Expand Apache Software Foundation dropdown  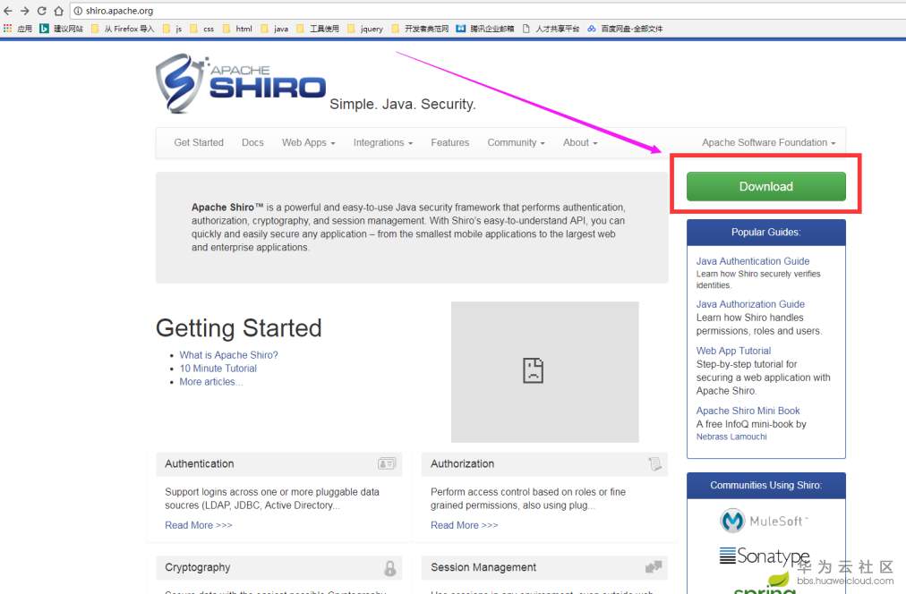click(x=768, y=142)
